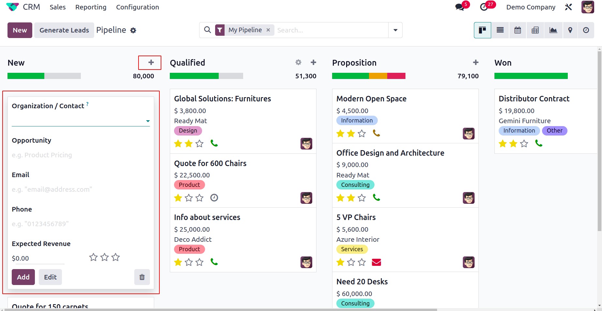Viewport: 602px width, 311px height.
Task: Click phone icon on Office Design card
Action: [x=376, y=197]
